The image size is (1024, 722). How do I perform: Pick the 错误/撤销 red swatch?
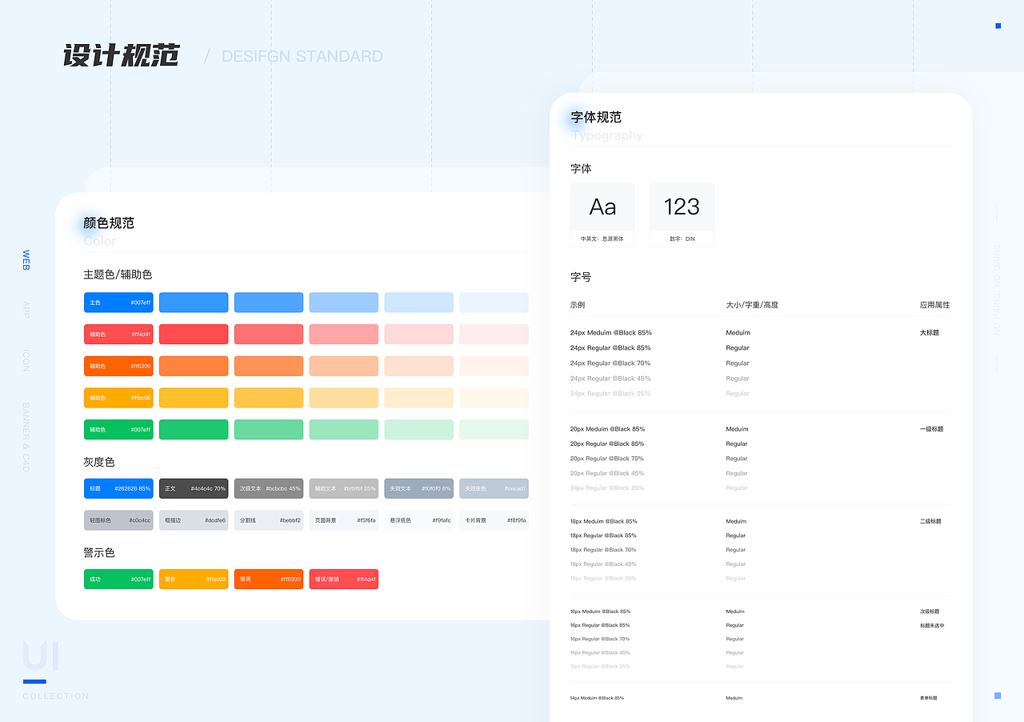click(344, 579)
